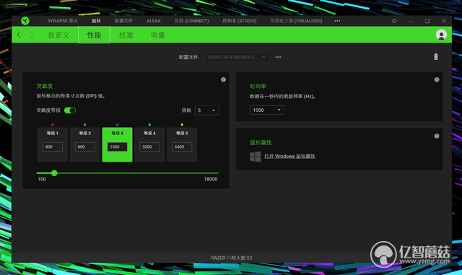
Task: Expand the profile selection dropdown
Action: pos(237,57)
